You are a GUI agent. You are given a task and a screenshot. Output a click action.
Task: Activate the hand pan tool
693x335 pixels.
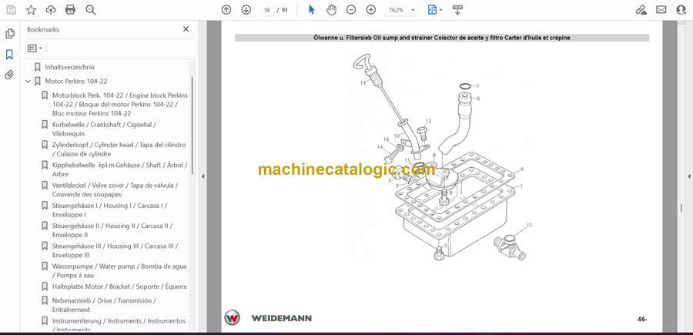pyautogui.click(x=331, y=10)
